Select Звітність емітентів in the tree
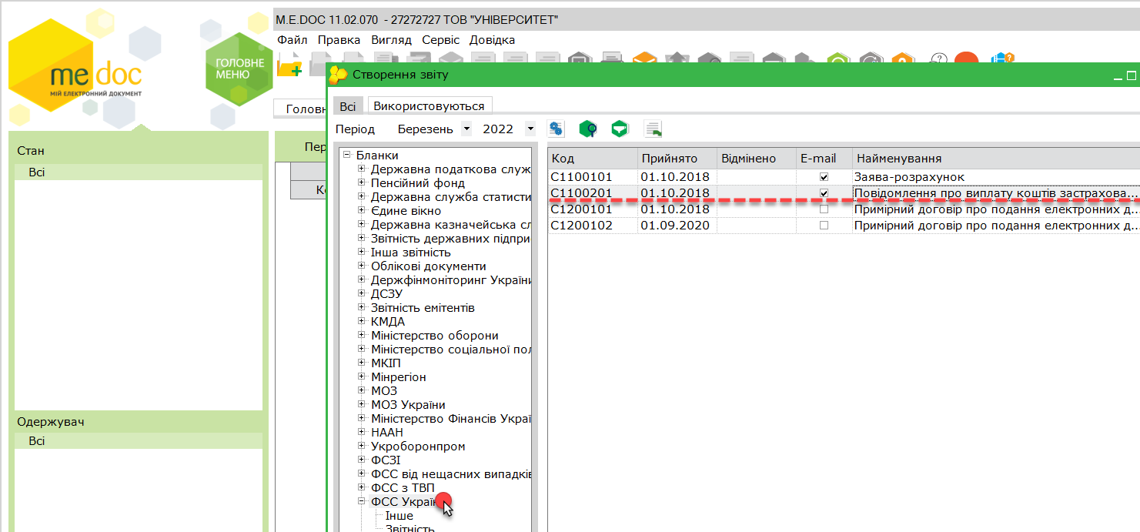Viewport: 1140px width, 532px height. [423, 308]
